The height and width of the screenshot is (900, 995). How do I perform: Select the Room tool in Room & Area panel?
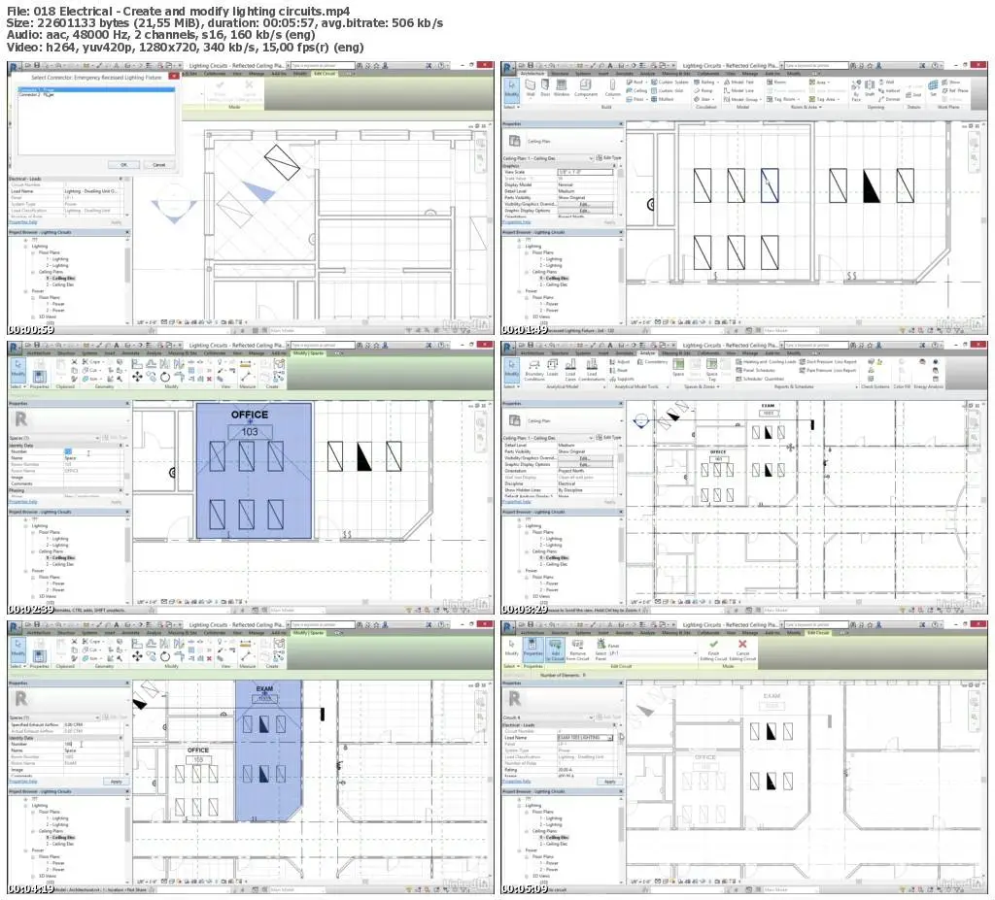776,83
